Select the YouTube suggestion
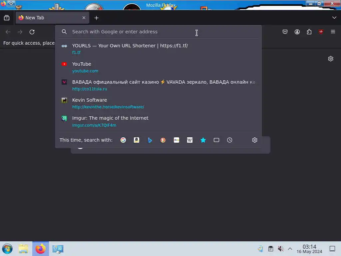Screen dimensions: 341x256 click(158, 67)
